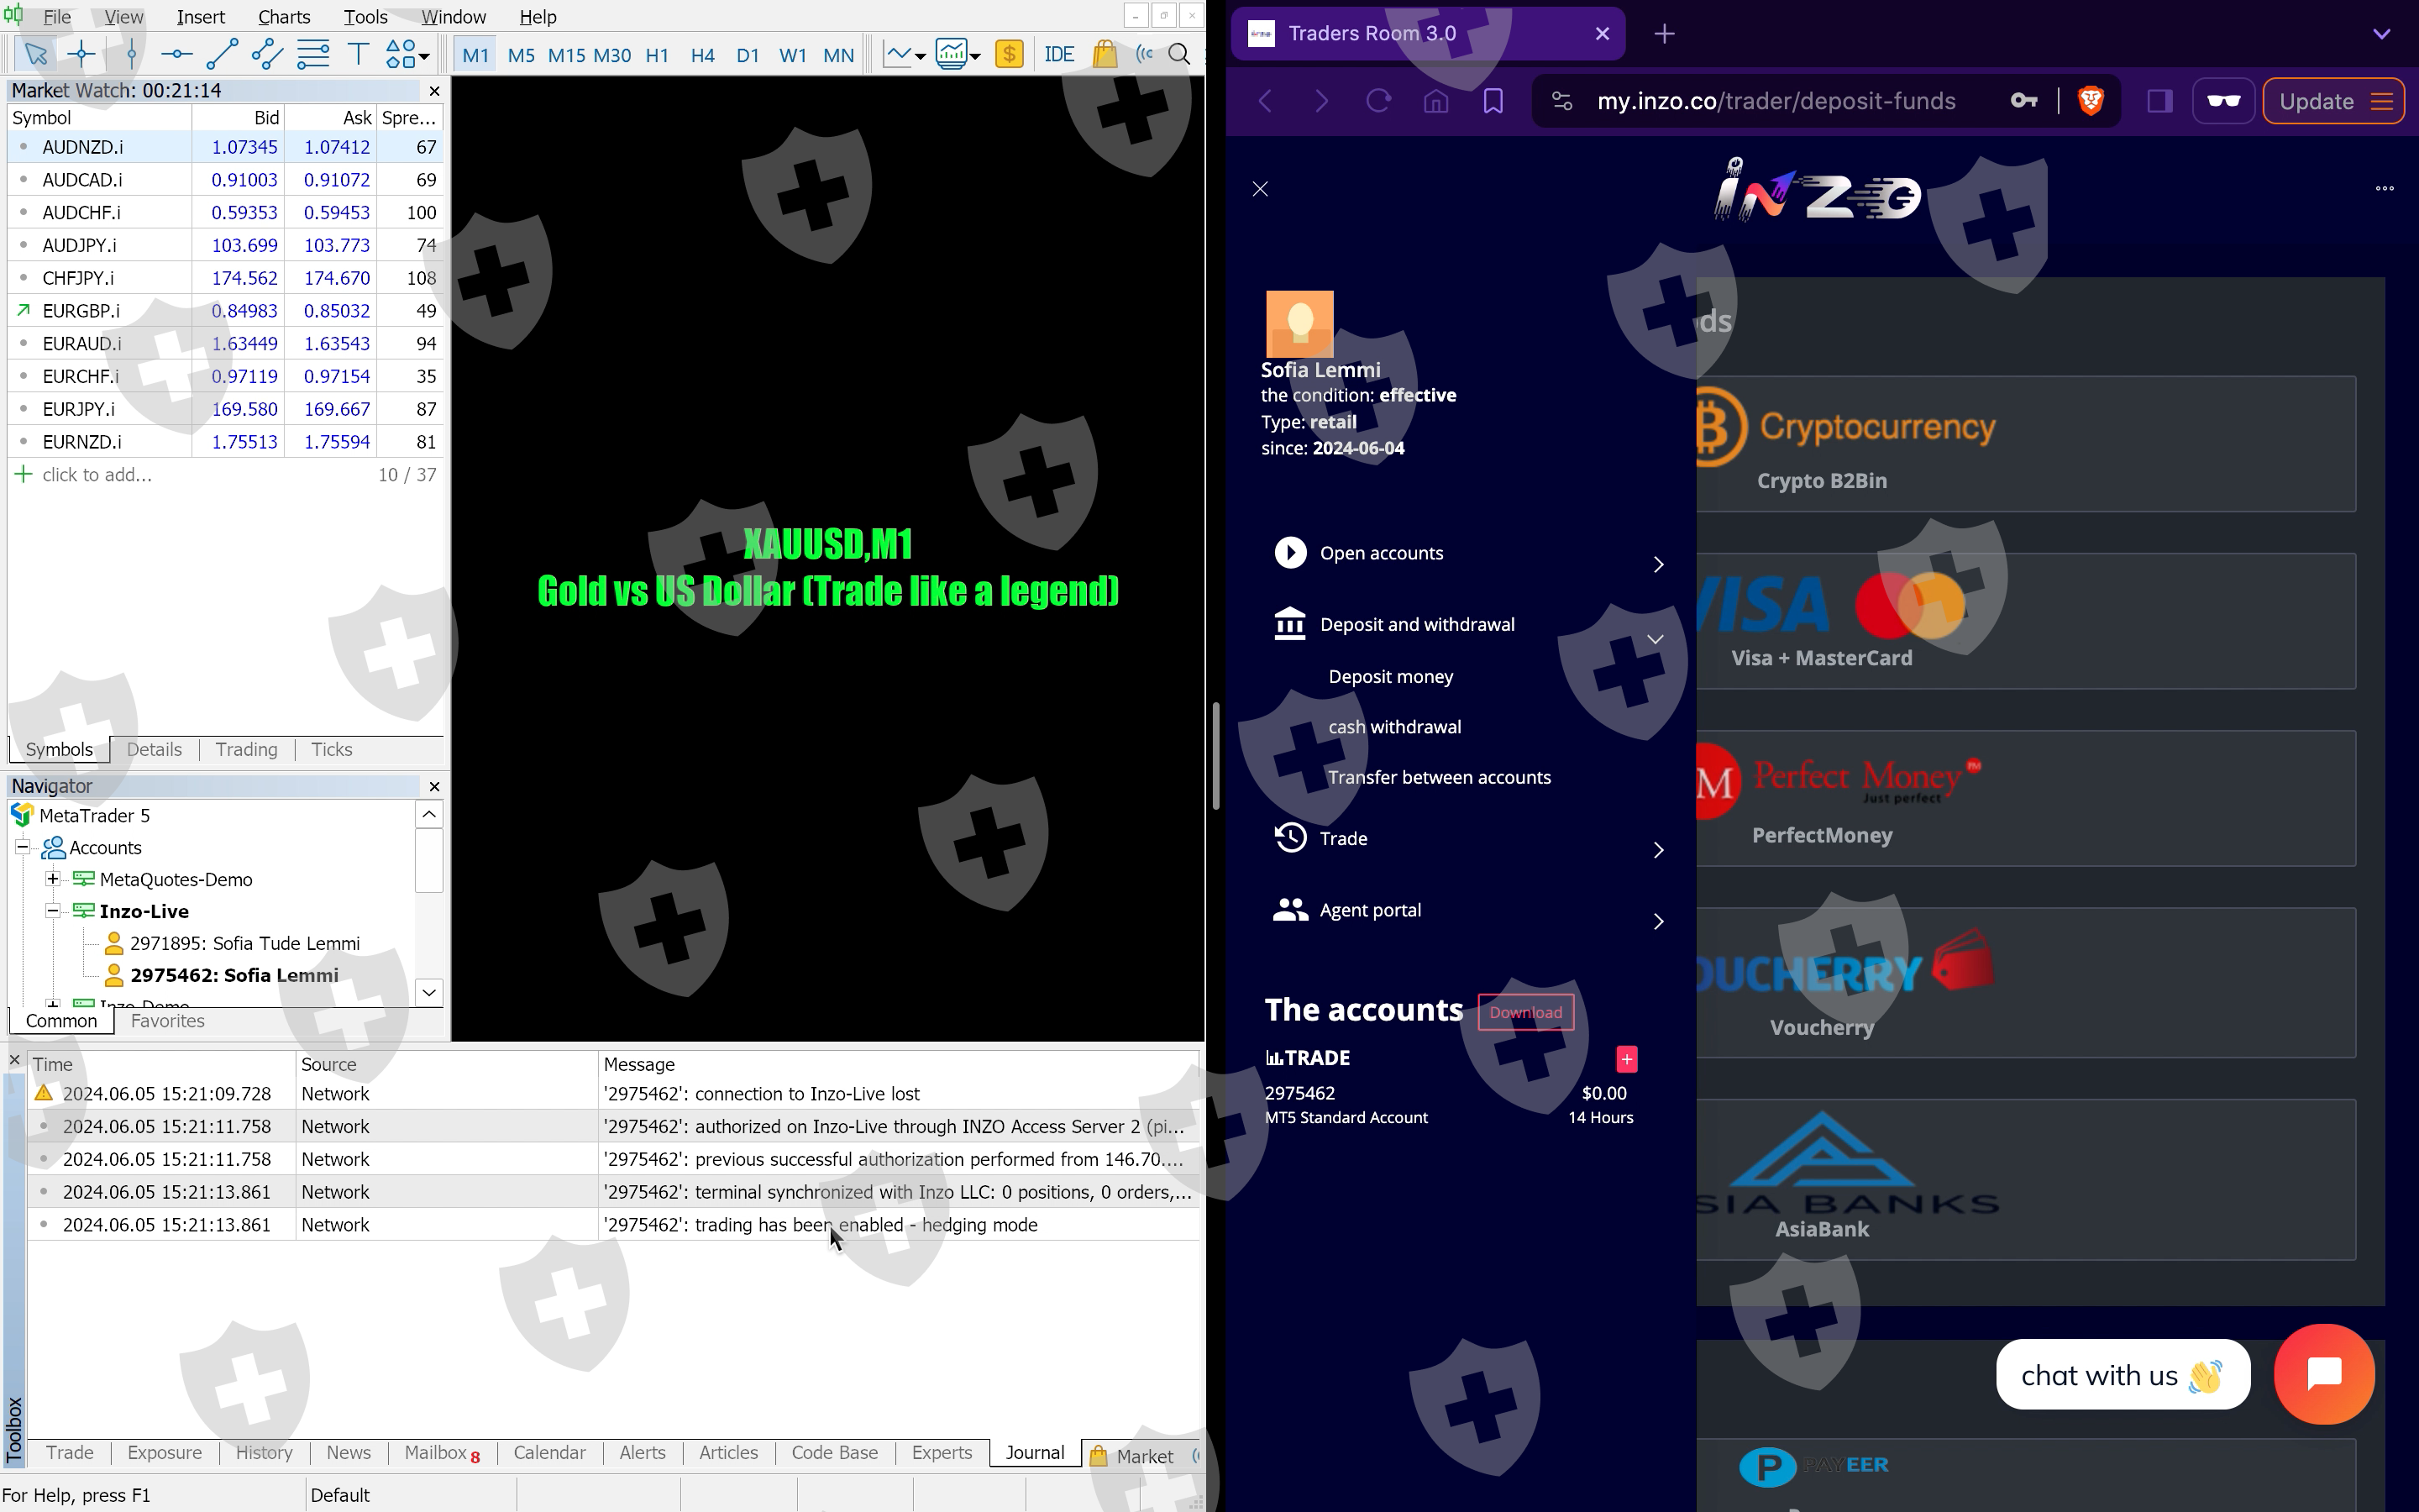Switch chart to H4 timeframe
This screenshot has width=2419, height=1512.
(701, 55)
